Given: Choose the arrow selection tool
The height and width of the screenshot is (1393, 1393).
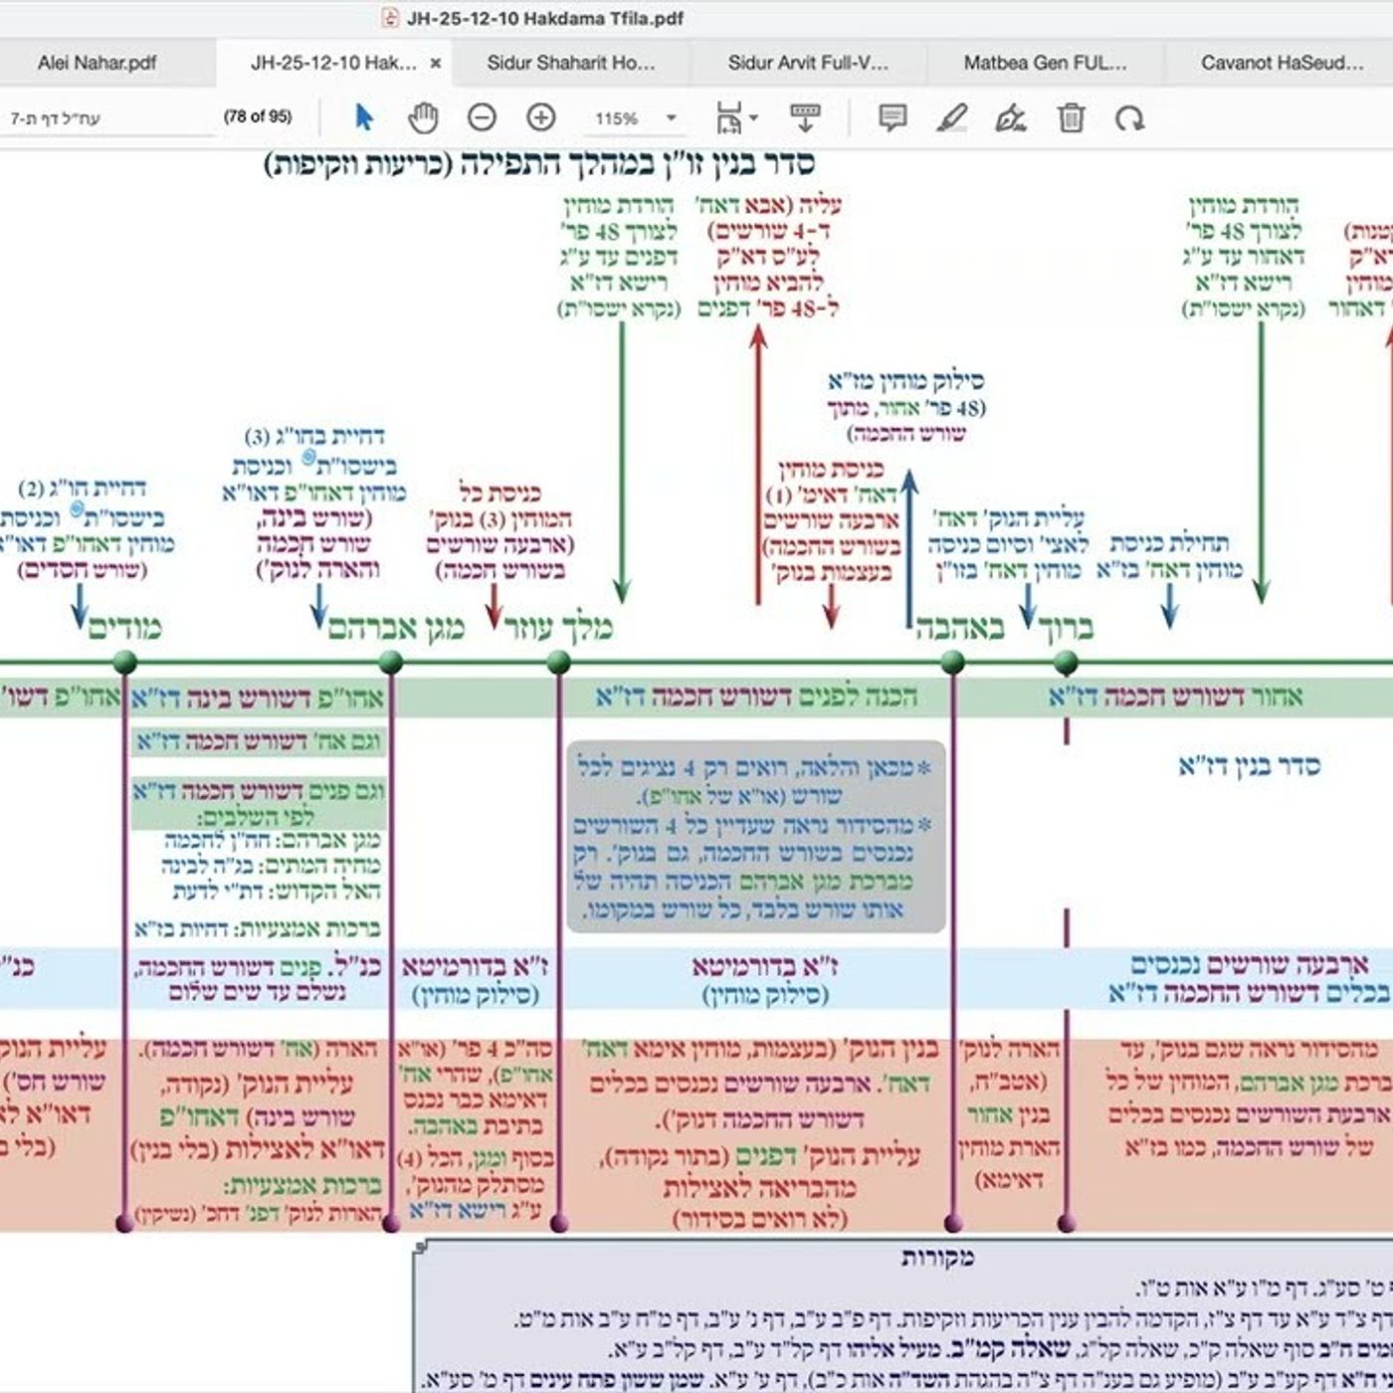Looking at the screenshot, I should pyautogui.click(x=364, y=117).
